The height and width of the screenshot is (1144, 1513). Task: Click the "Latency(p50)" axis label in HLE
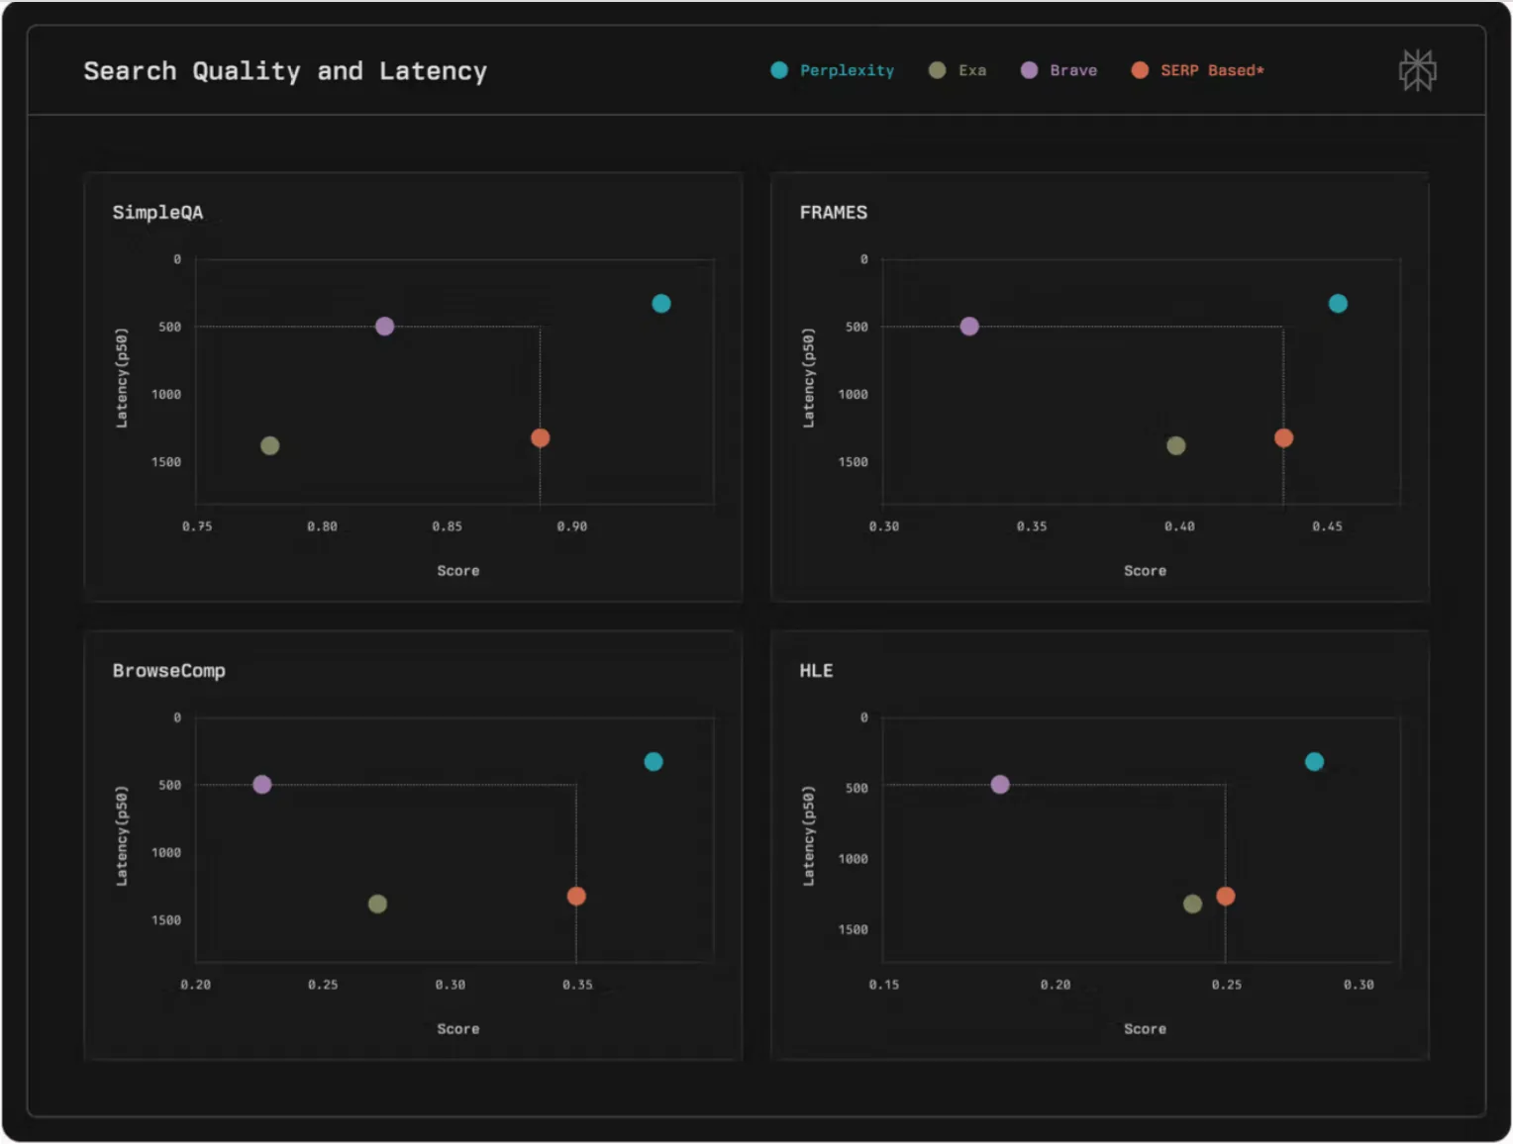[809, 836]
